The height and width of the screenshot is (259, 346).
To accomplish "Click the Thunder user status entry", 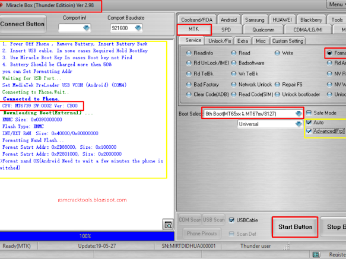I will pyautogui.click(x=255, y=246).
